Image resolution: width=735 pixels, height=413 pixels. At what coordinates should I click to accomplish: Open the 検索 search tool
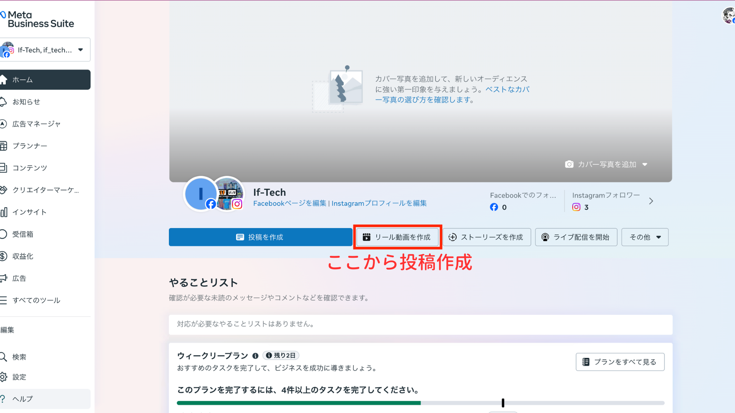[x=19, y=357]
